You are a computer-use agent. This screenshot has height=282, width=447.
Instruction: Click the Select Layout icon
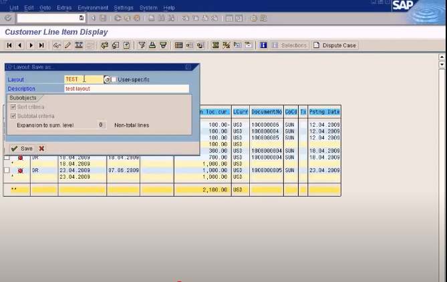click(190, 45)
